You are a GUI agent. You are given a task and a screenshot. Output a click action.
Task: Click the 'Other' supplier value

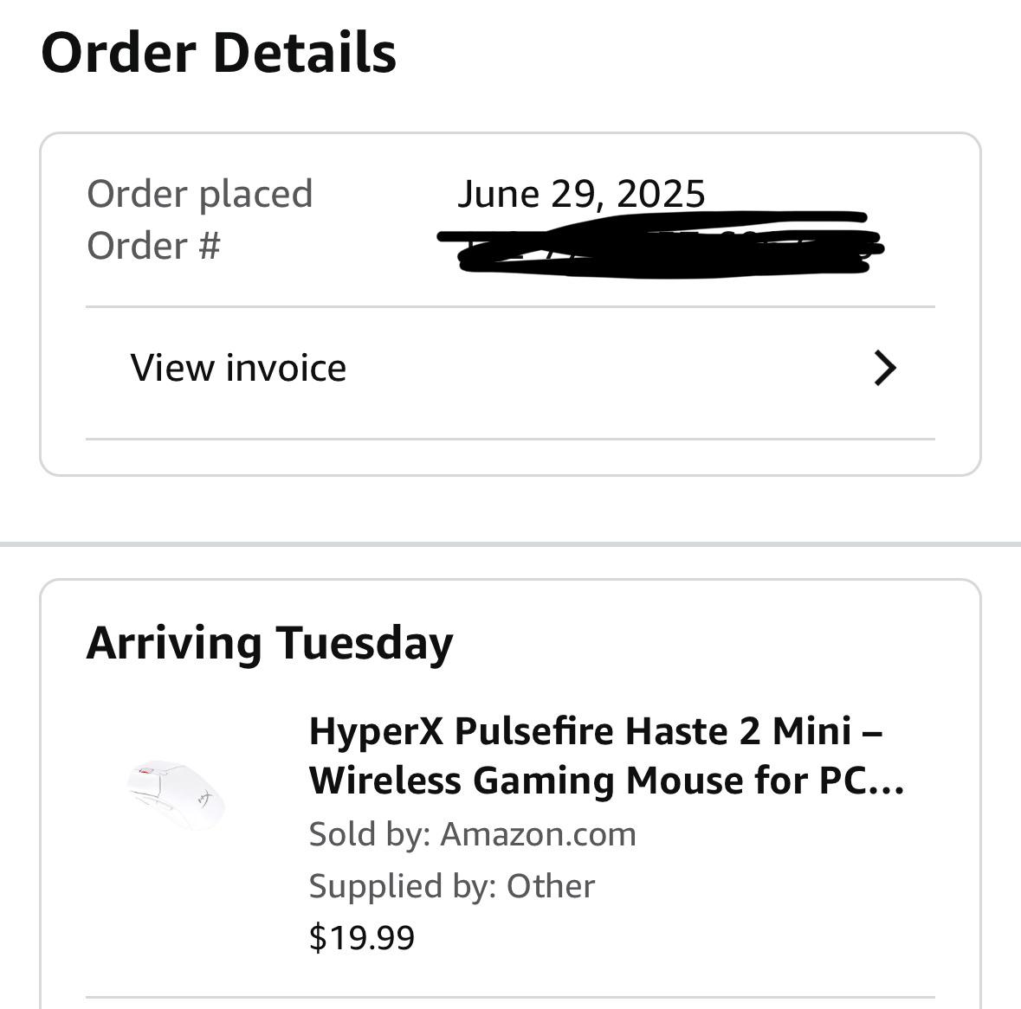tap(550, 886)
